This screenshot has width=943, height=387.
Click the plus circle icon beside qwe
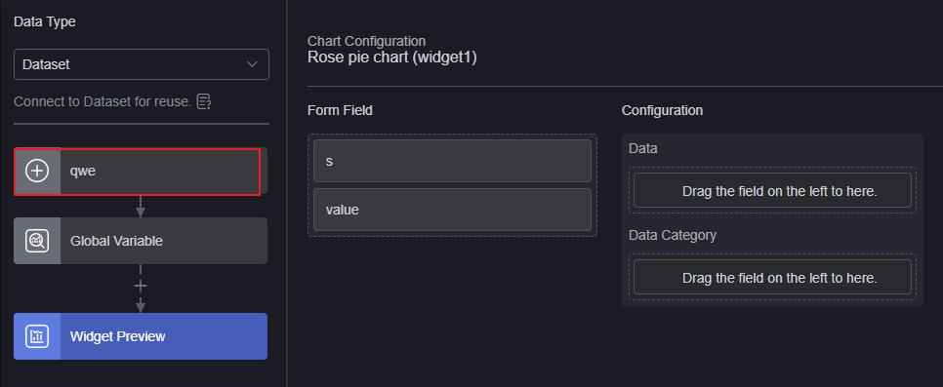[x=37, y=172]
